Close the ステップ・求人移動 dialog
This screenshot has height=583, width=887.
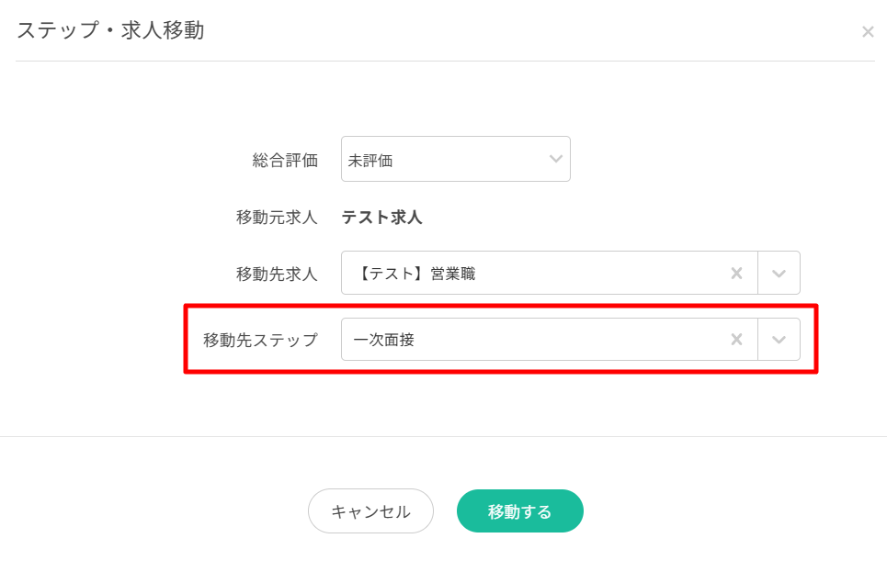(867, 32)
